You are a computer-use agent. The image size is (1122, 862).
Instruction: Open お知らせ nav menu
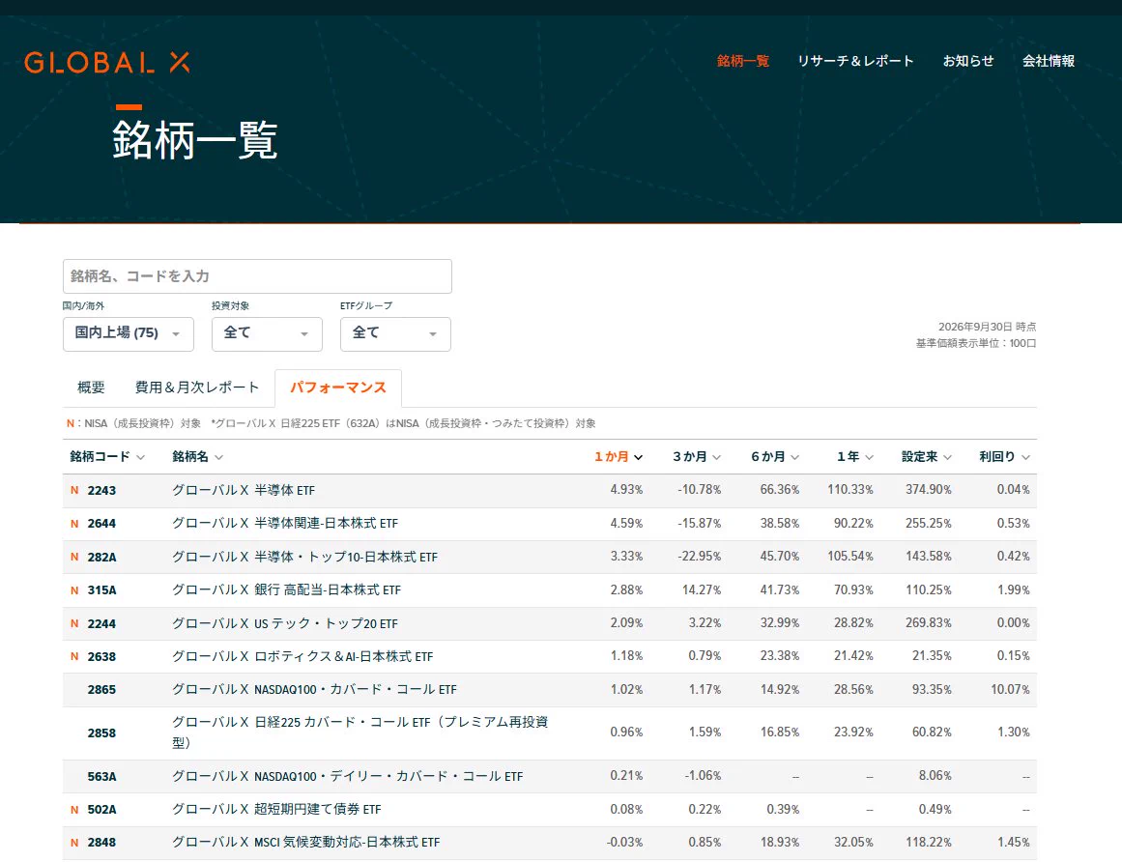pyautogui.click(x=968, y=61)
